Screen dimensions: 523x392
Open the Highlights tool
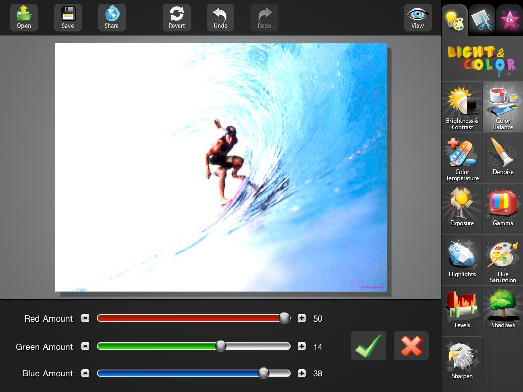coord(462,260)
